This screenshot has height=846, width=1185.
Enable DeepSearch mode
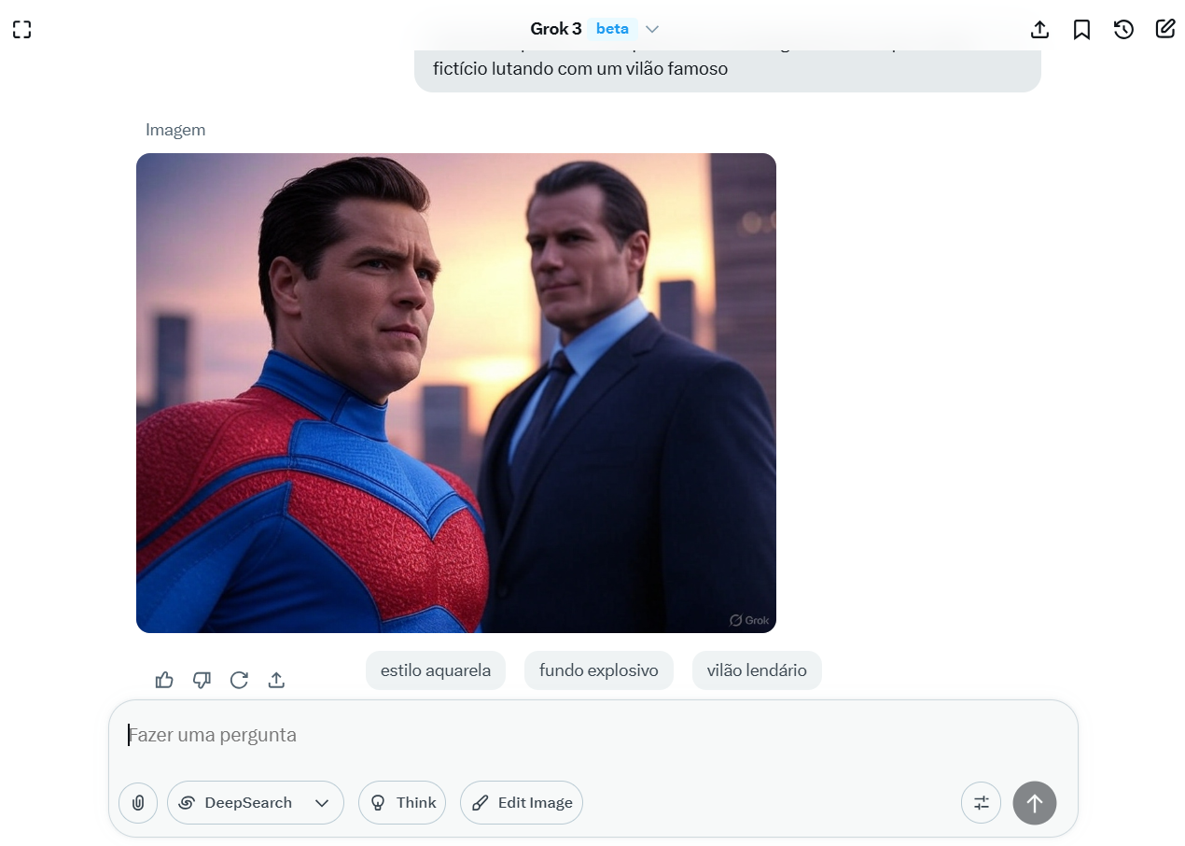237,802
